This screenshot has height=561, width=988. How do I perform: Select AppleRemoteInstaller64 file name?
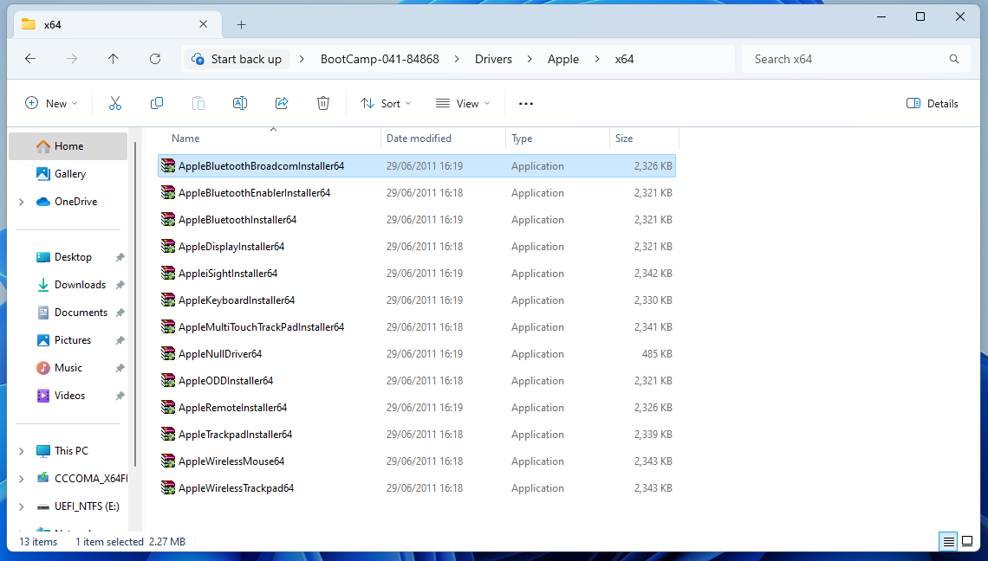point(232,408)
